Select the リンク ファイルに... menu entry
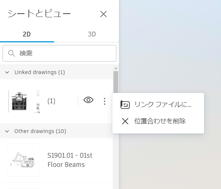The image size is (221, 189). (163, 105)
